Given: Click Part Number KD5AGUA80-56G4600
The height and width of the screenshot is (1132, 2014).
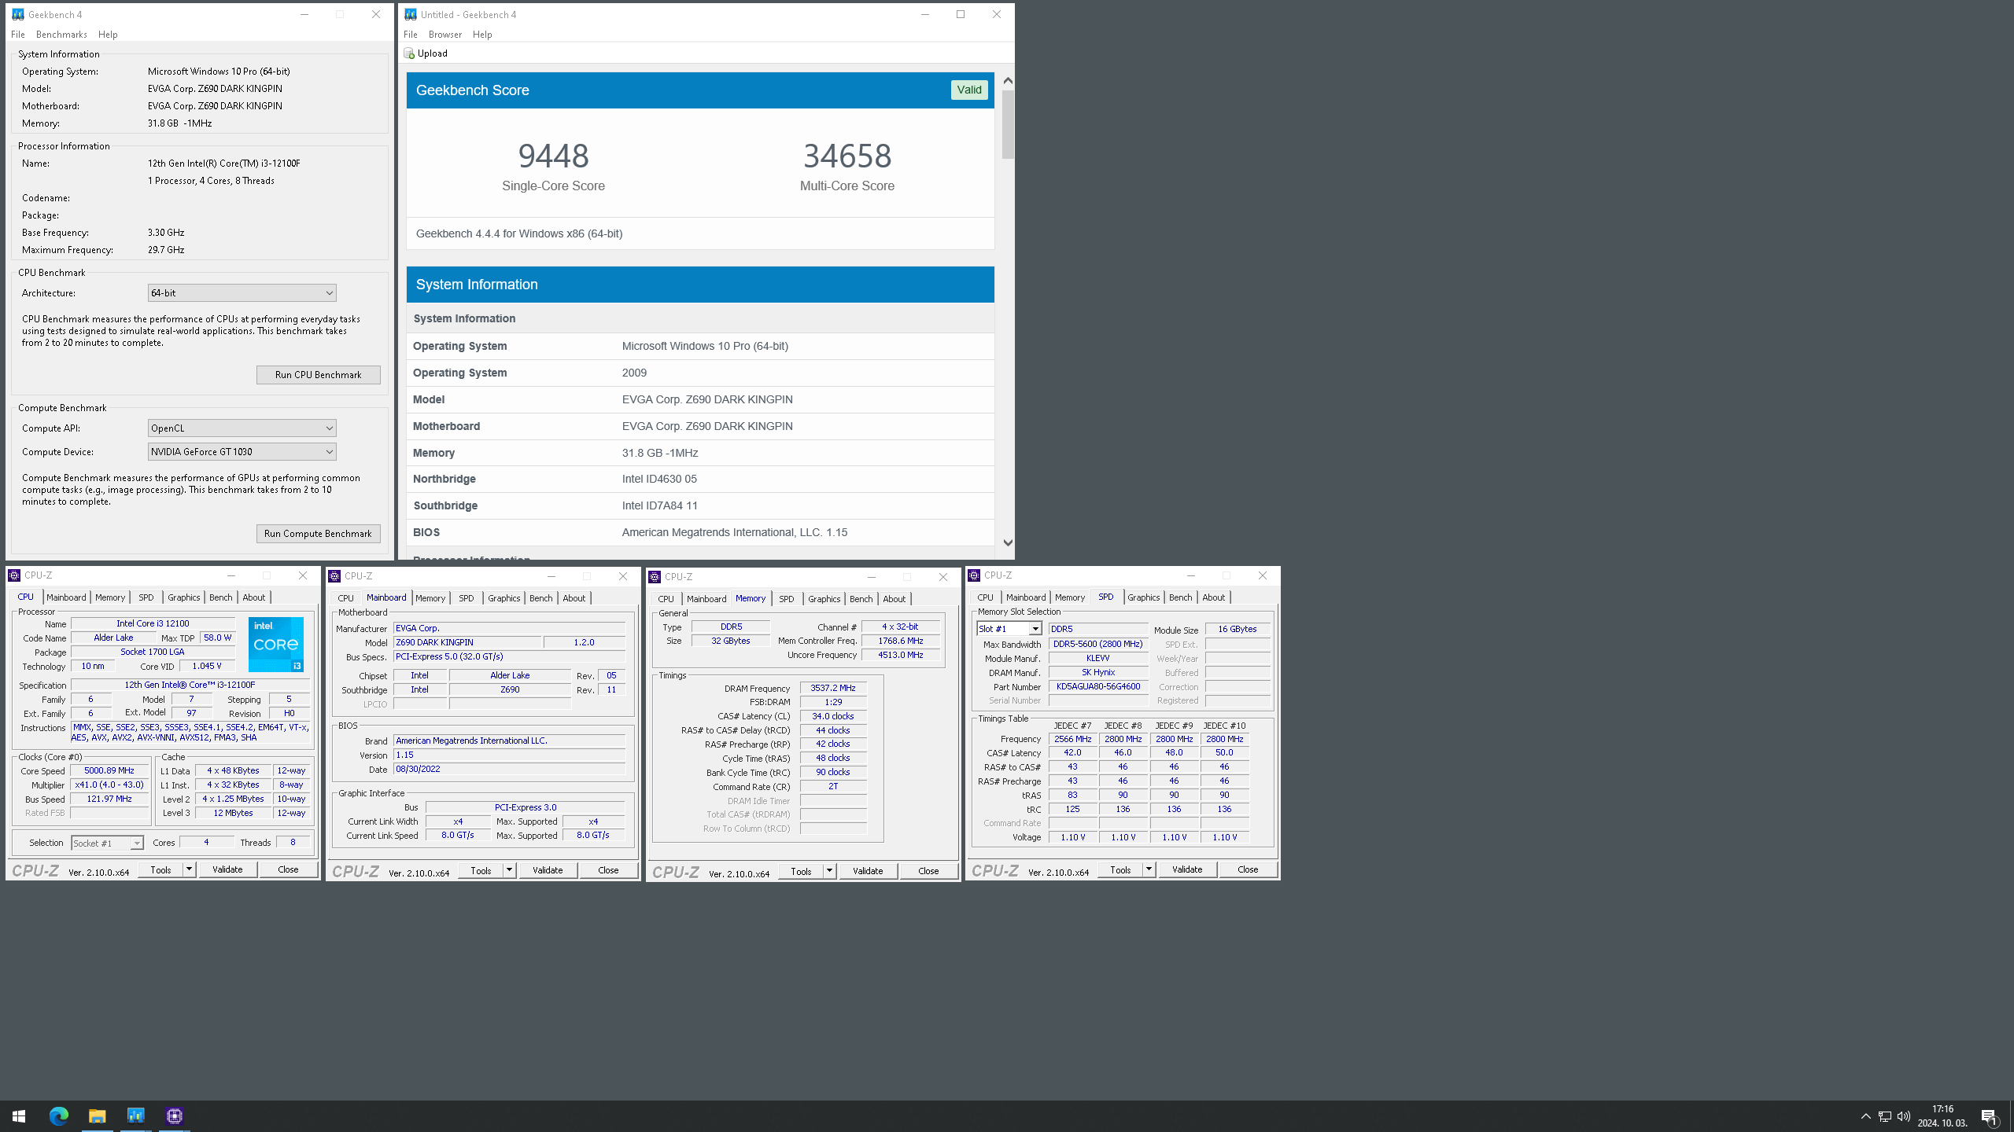Looking at the screenshot, I should (1098, 687).
